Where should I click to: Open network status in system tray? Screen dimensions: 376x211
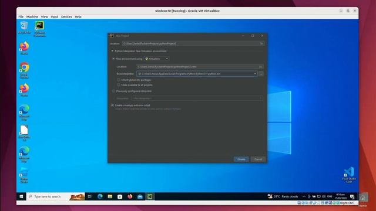click(x=318, y=197)
